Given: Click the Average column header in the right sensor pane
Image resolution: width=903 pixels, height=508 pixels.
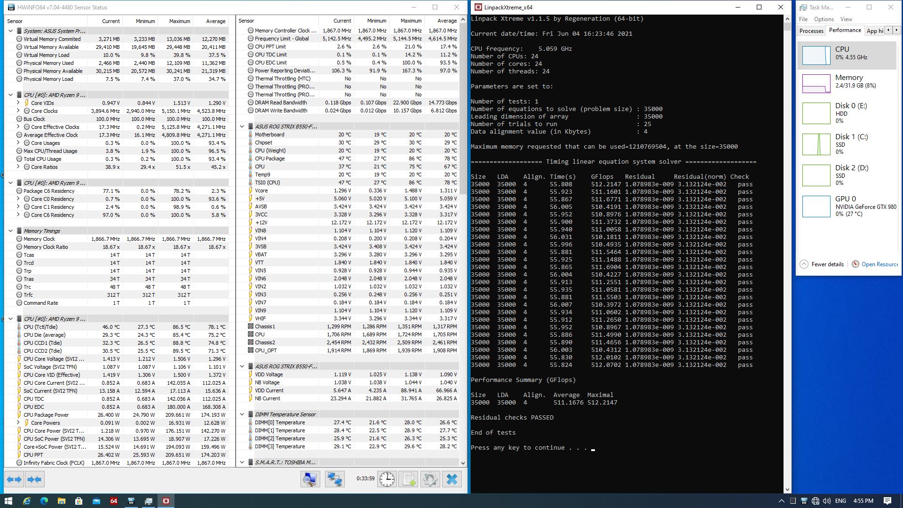Looking at the screenshot, I should (x=442, y=21).
